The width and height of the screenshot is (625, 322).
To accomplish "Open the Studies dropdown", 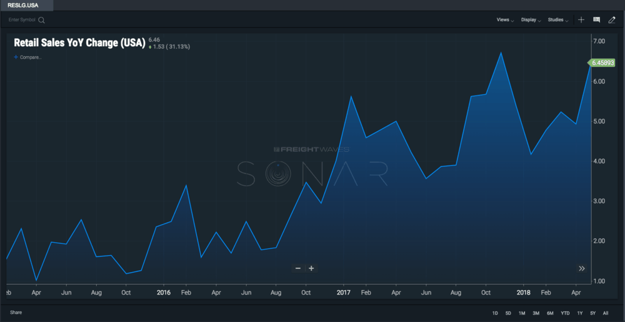I will coord(558,20).
